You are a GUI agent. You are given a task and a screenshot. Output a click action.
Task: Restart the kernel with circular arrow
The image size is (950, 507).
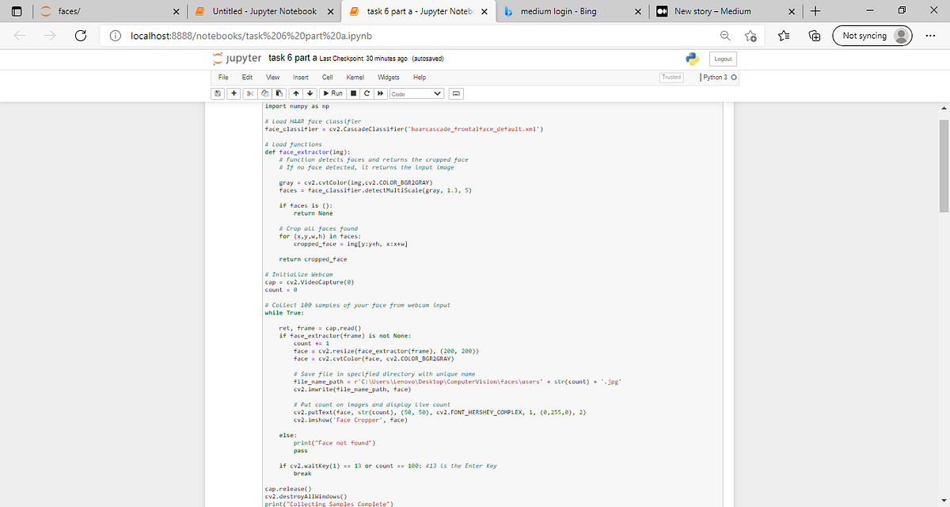366,93
